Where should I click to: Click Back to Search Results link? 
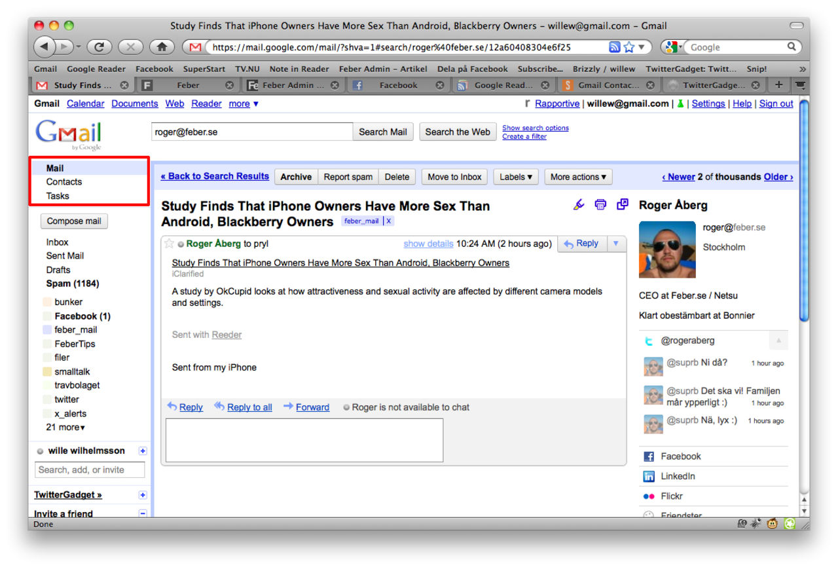pos(215,176)
